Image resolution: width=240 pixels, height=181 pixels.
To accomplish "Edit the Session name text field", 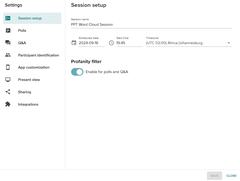I will click(151, 25).
